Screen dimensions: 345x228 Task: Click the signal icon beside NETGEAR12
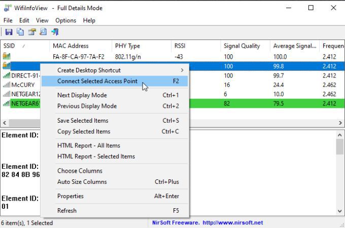7,94
